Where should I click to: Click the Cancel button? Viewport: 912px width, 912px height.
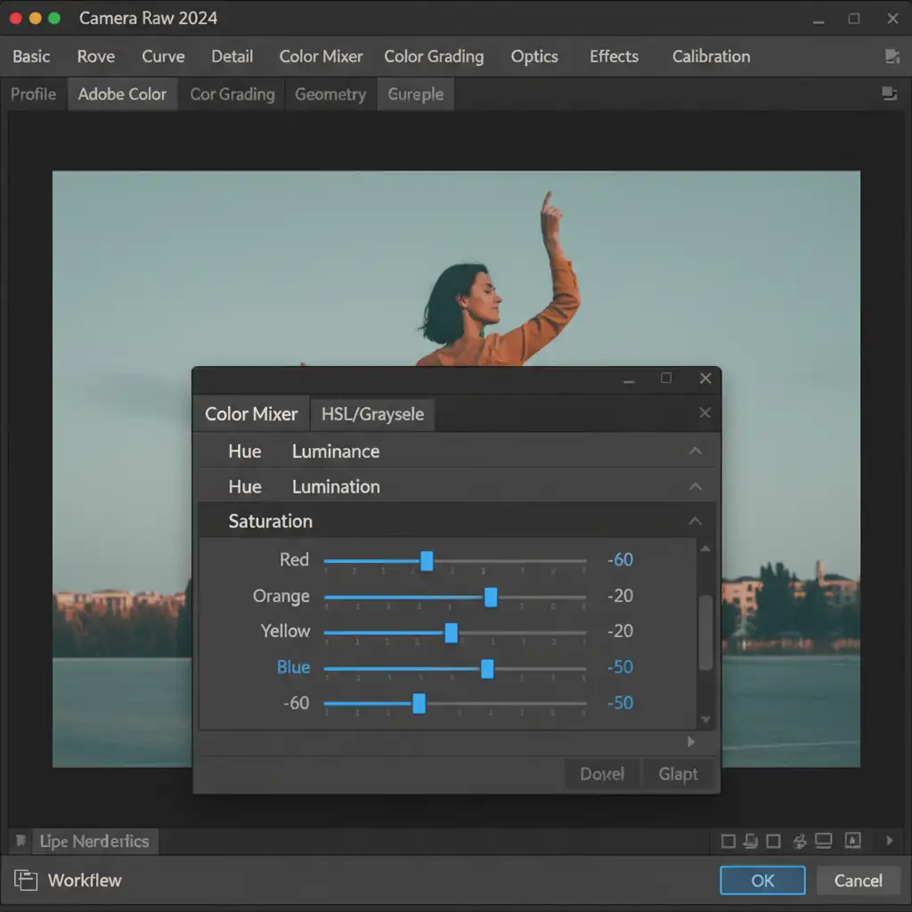coord(858,881)
